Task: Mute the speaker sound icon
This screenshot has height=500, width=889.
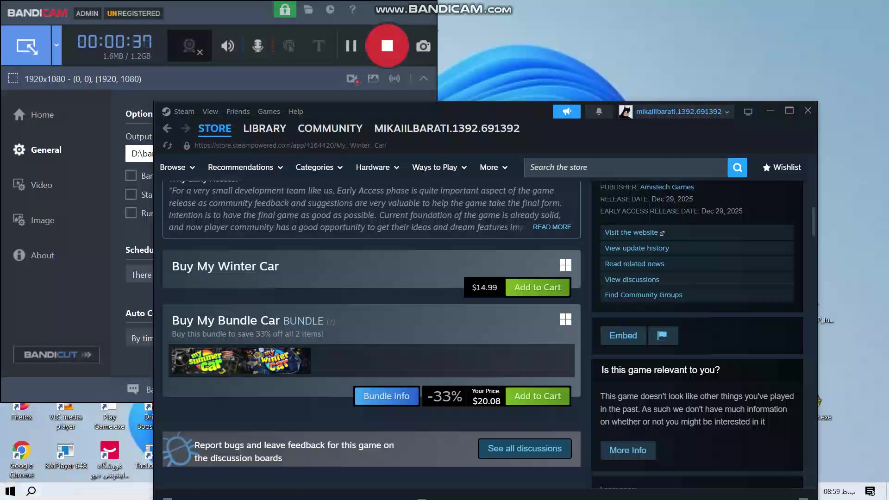Action: [x=227, y=46]
